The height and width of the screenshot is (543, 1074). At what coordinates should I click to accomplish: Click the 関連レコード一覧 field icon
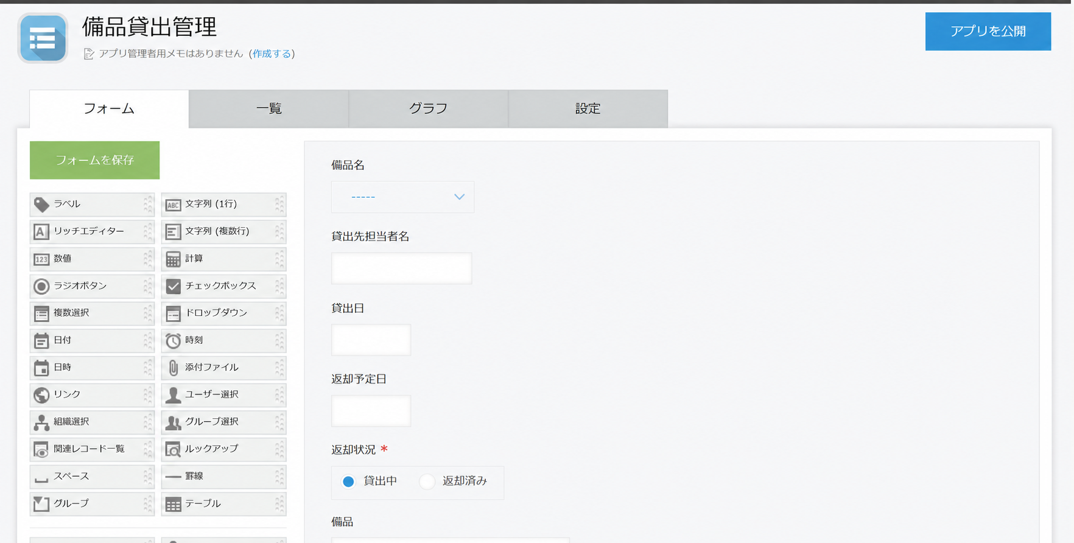pos(41,450)
